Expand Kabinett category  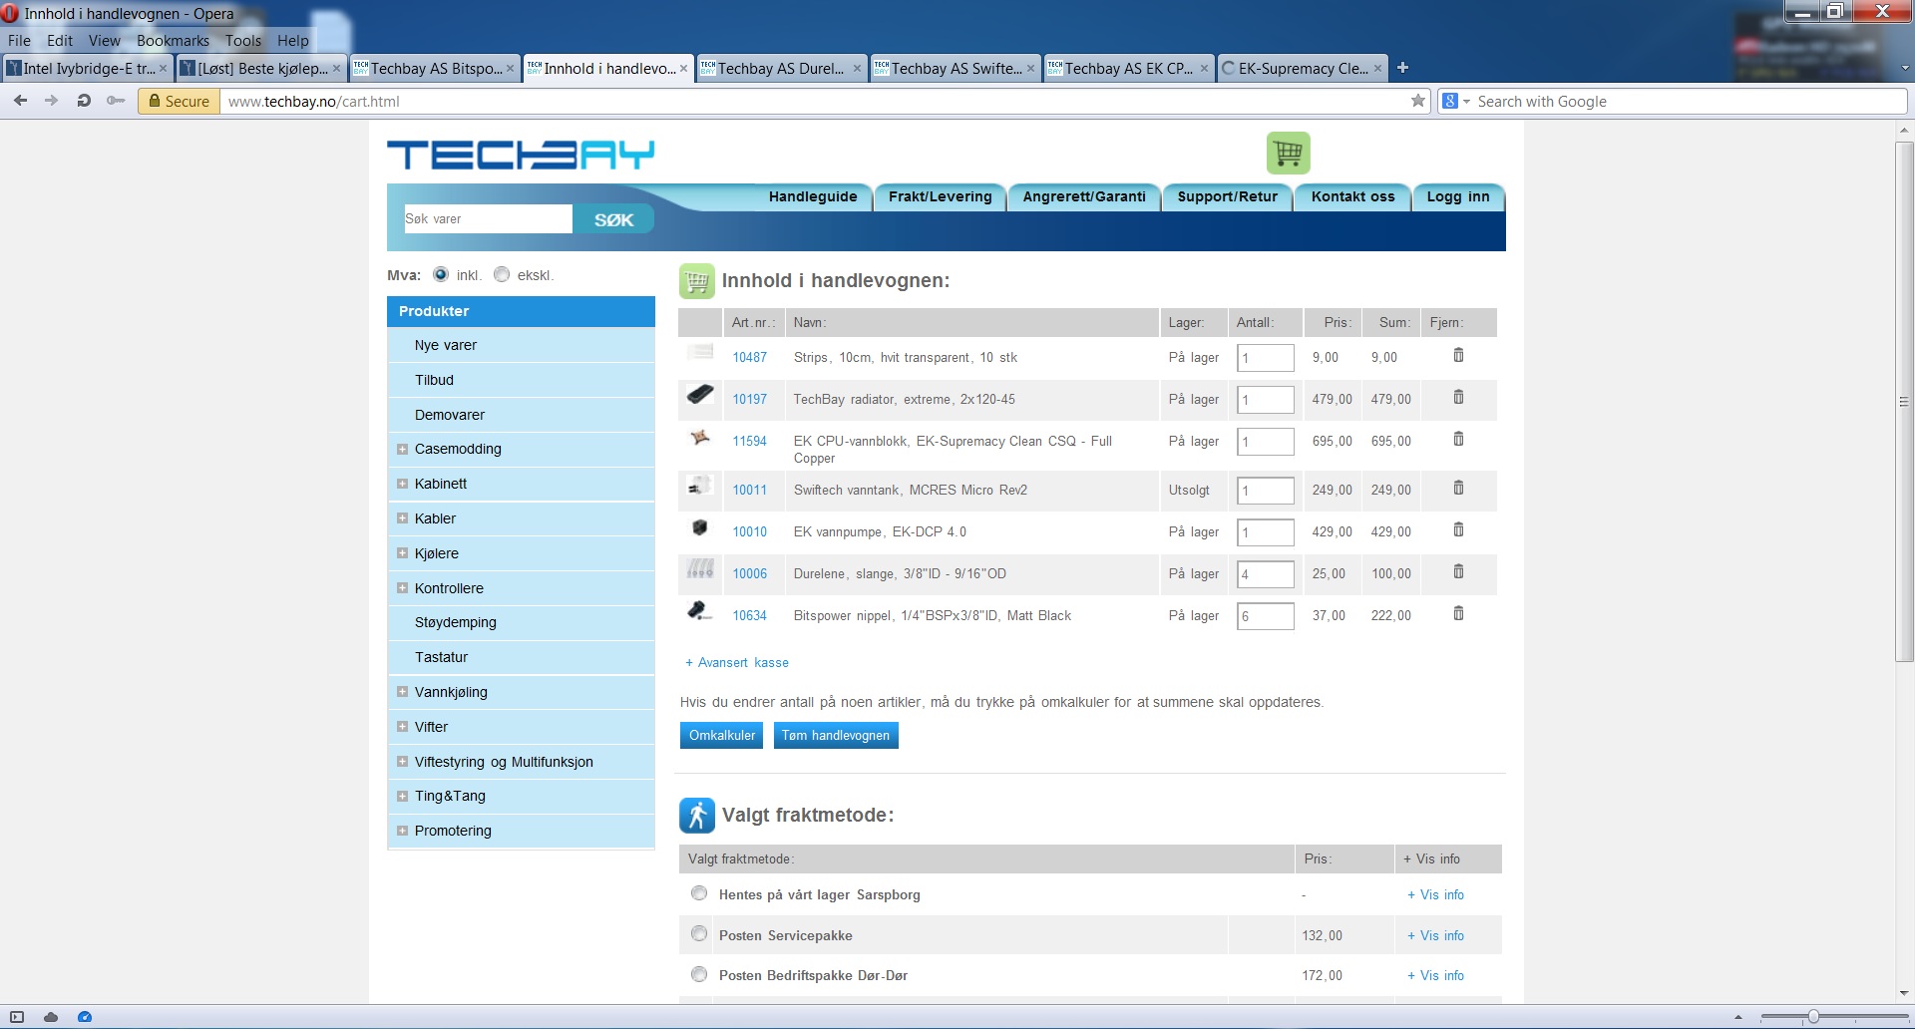402,484
